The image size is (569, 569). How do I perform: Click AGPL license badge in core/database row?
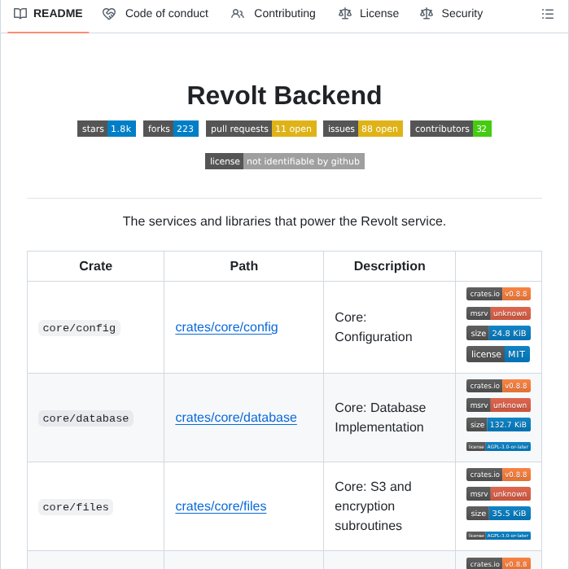click(x=499, y=447)
